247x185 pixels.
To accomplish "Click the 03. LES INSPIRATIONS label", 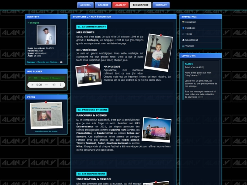I will [91, 174].
